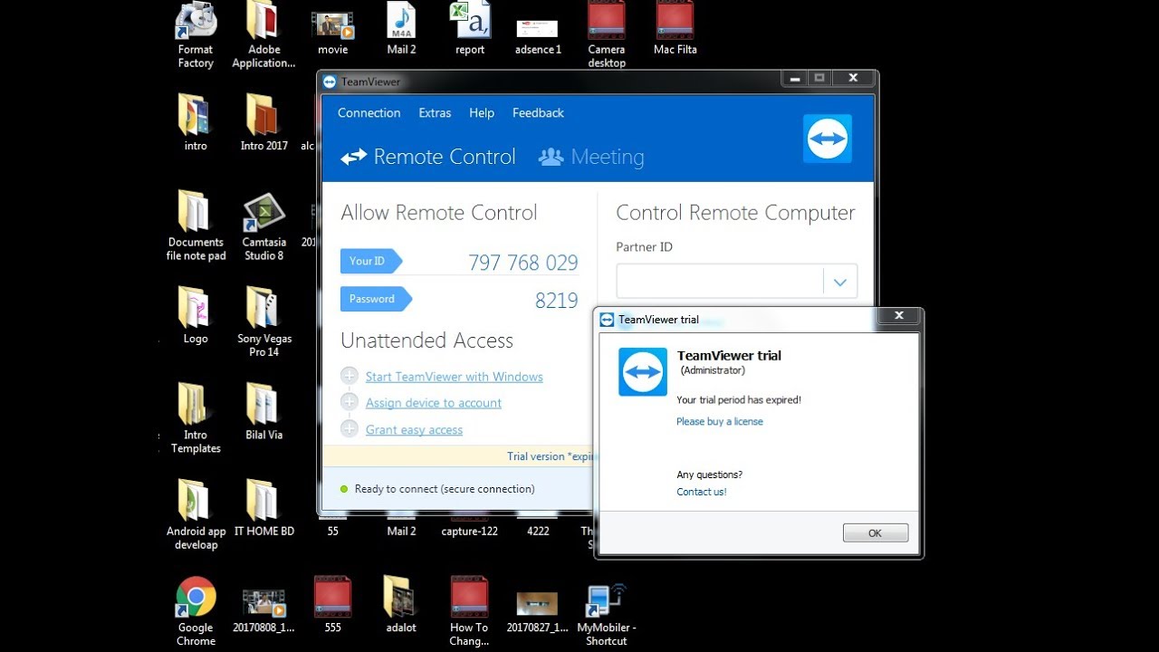The height and width of the screenshot is (652, 1159).
Task: Open the intro folder on desktop
Action: (196, 122)
